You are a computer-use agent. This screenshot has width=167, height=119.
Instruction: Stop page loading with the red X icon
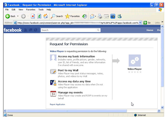33,16
